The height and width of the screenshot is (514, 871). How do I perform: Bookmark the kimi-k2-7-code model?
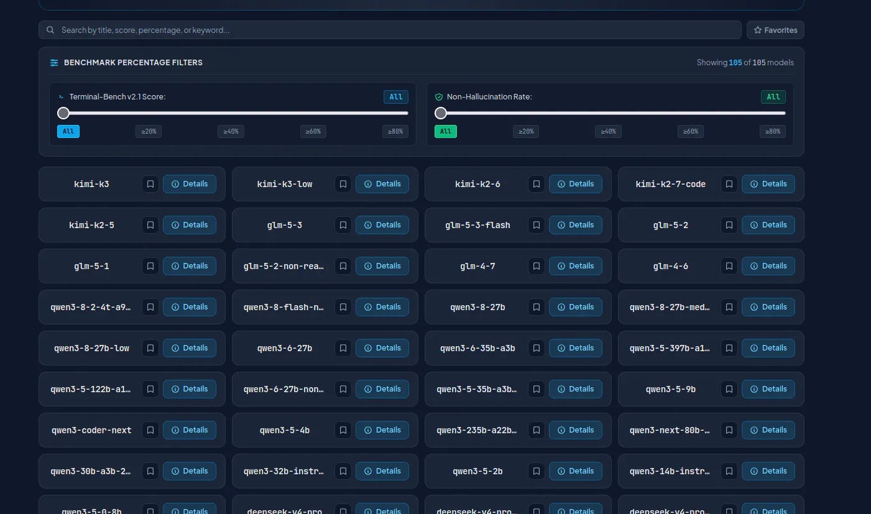(x=729, y=184)
